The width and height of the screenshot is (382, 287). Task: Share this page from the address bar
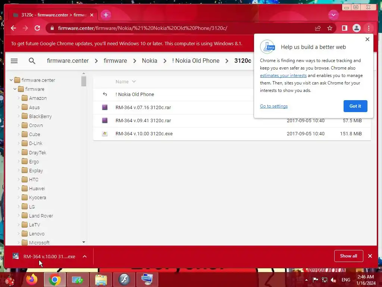coord(318,28)
